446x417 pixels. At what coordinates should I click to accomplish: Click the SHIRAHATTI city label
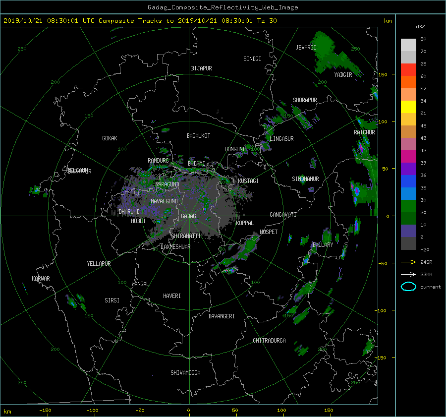pos(186,236)
